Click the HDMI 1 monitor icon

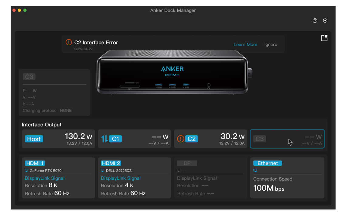[x=26, y=170]
